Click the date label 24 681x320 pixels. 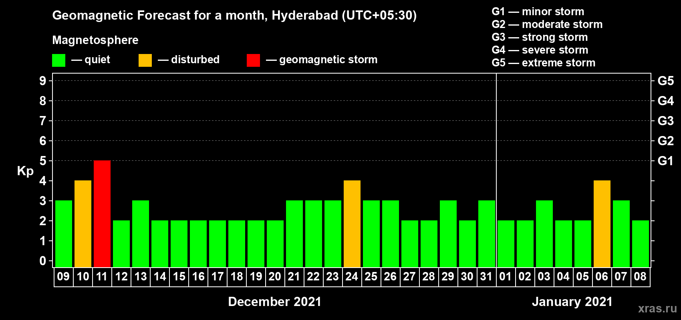coord(352,276)
